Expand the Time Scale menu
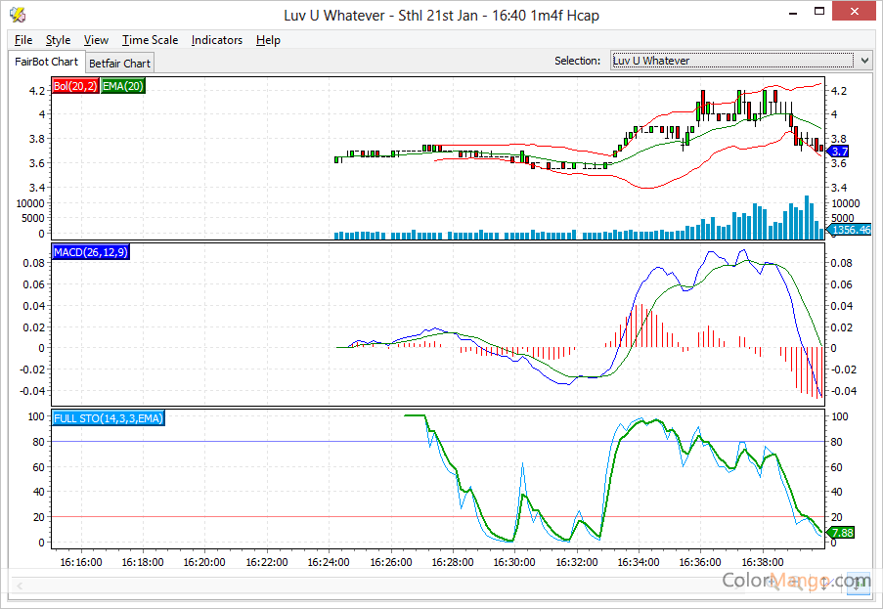This screenshot has width=883, height=609. [150, 40]
